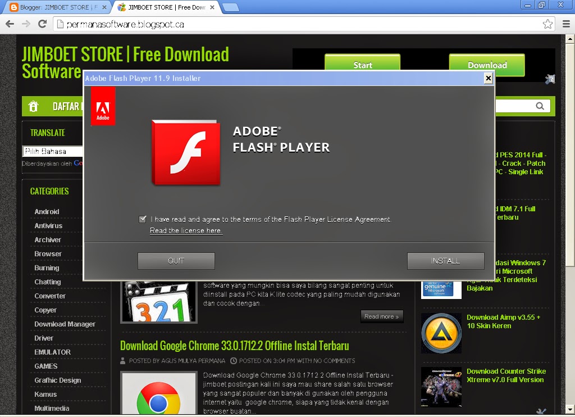575x417 pixels.
Task: Click the JIMBOET STORE site title
Action: (125, 62)
